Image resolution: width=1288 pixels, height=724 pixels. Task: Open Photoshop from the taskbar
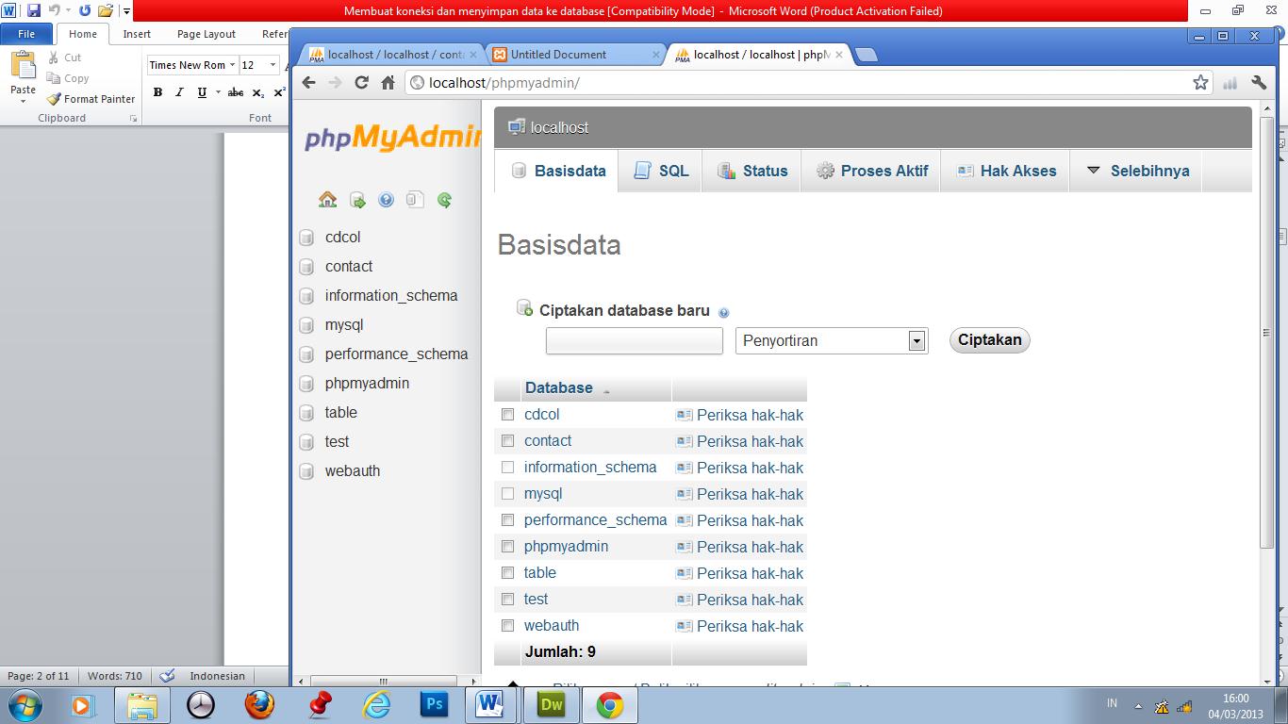pyautogui.click(x=434, y=703)
